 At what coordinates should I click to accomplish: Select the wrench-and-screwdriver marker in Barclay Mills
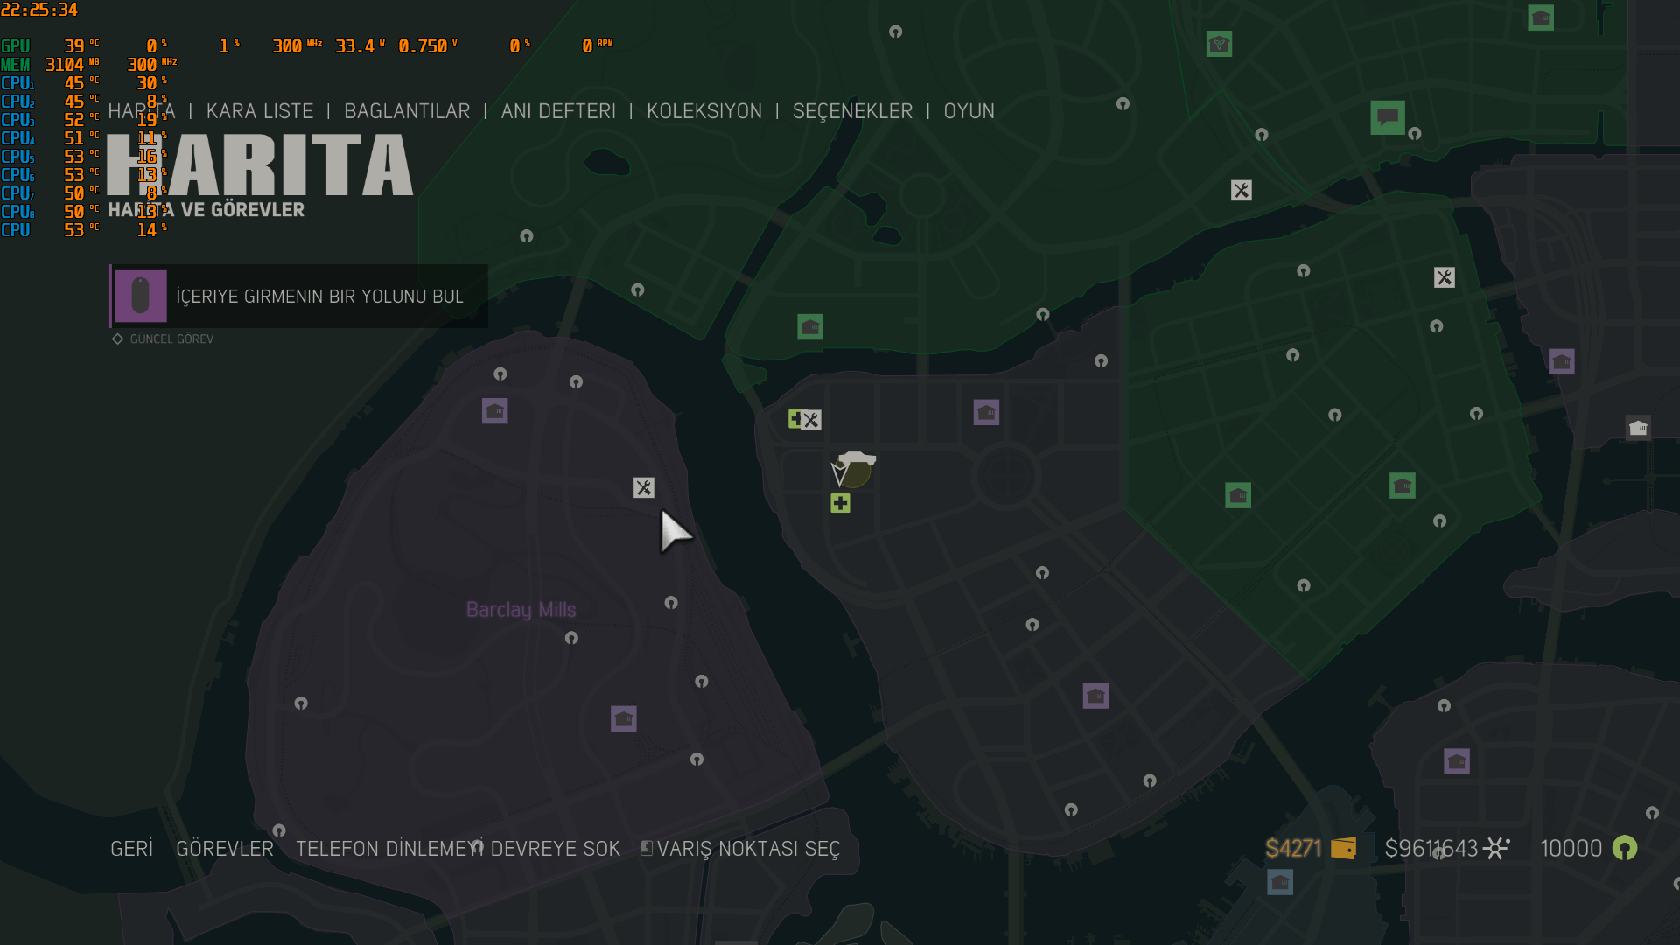point(643,487)
